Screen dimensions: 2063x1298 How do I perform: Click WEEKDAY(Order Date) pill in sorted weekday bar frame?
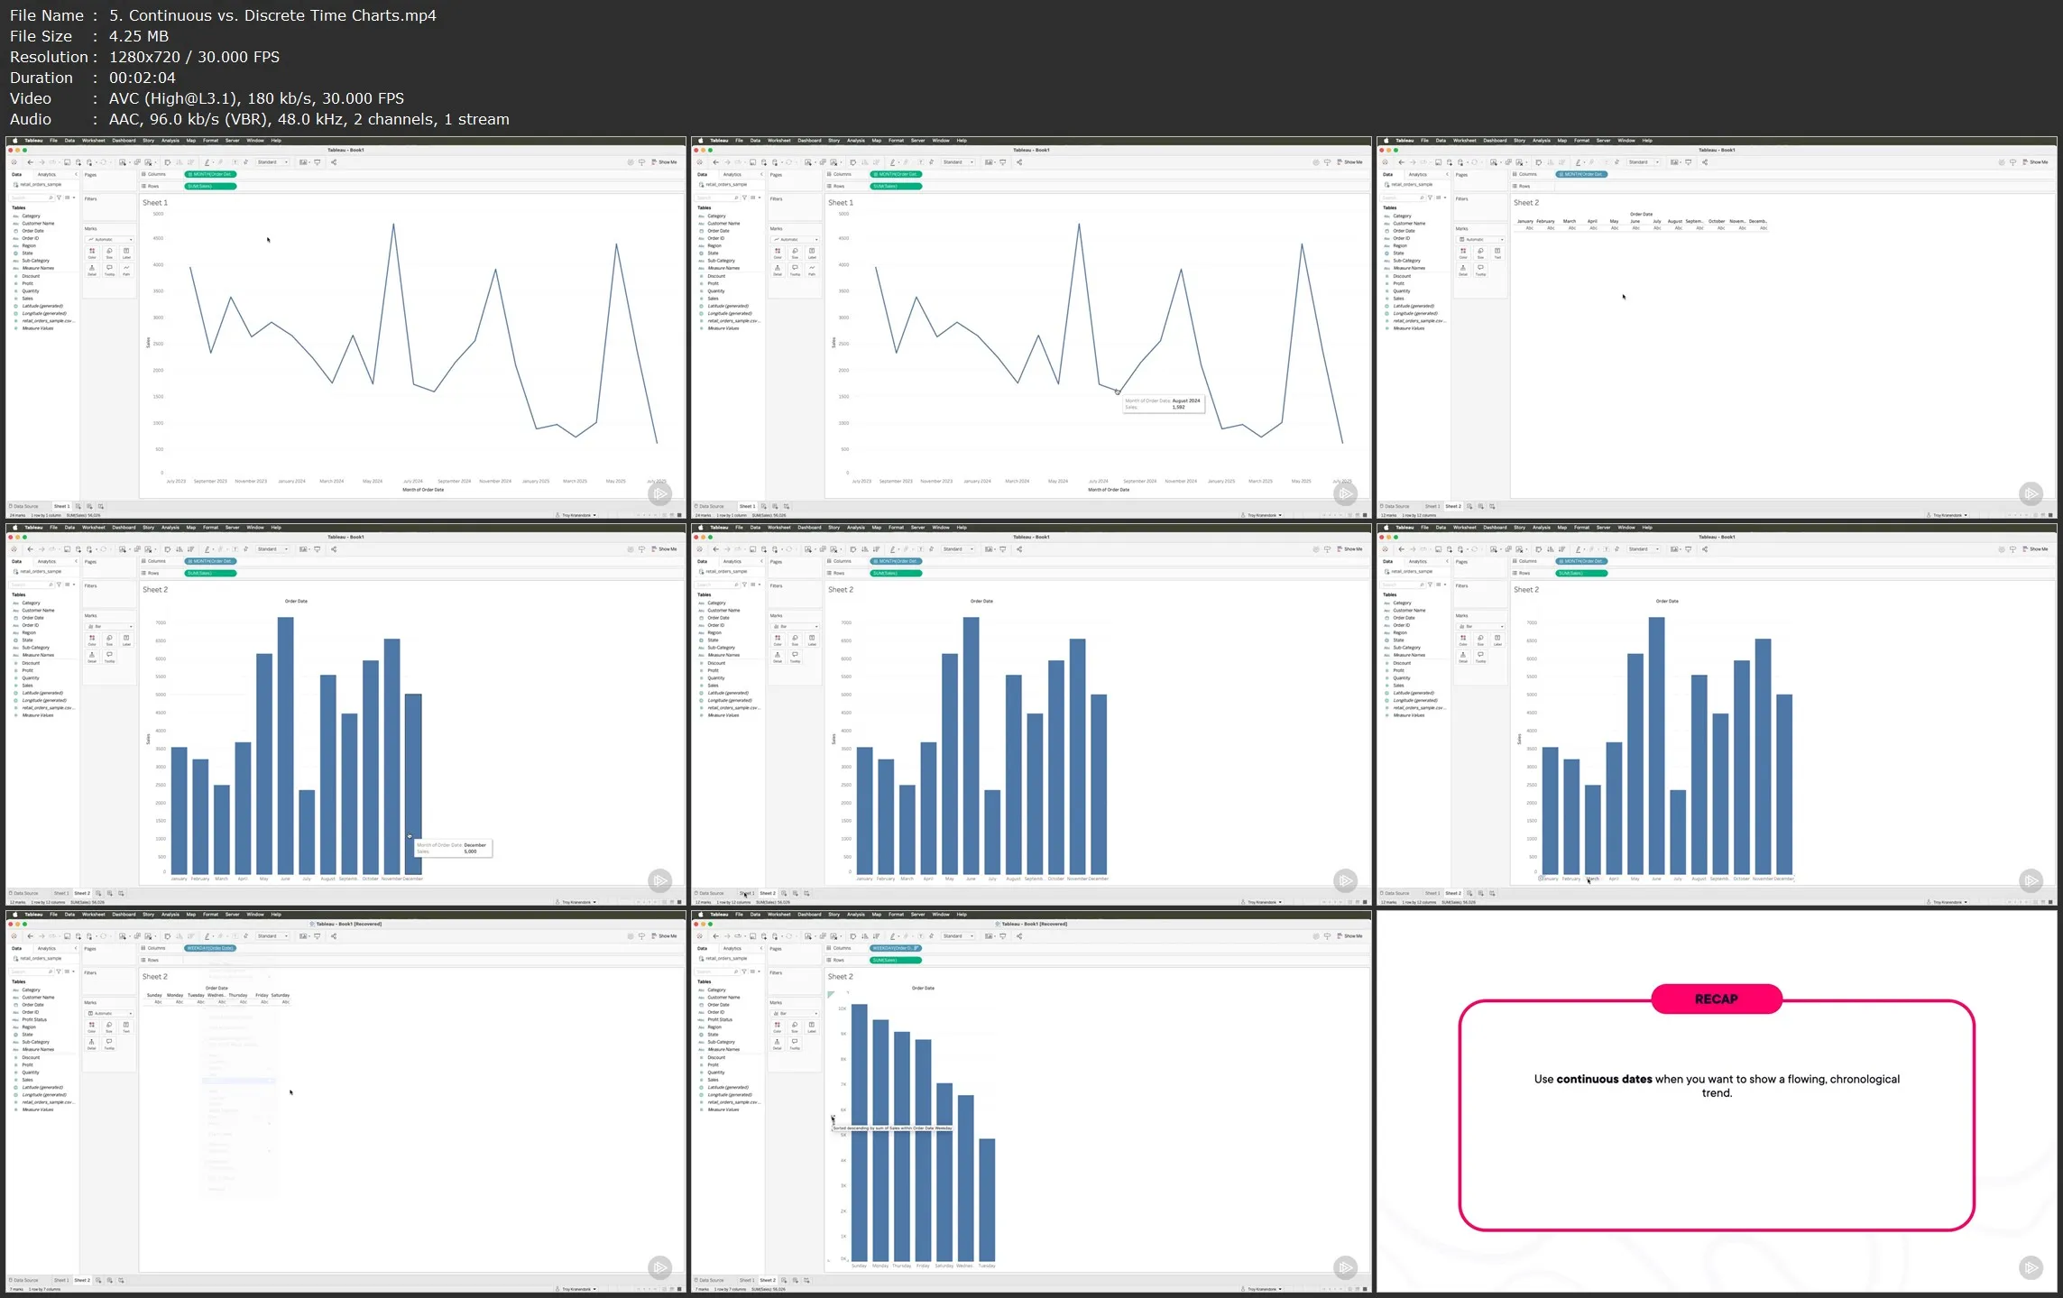coord(896,948)
